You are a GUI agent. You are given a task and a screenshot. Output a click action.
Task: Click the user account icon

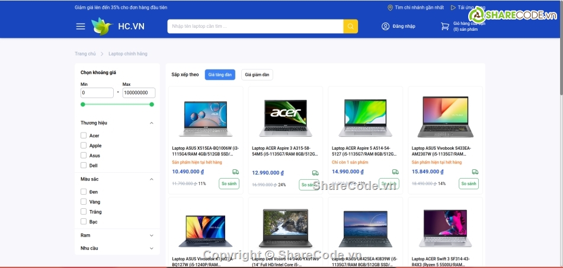click(x=385, y=26)
